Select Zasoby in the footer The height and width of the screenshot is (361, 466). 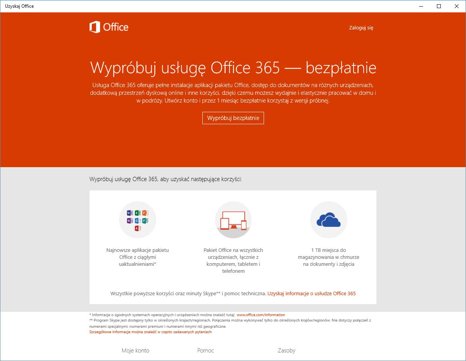[287, 351]
